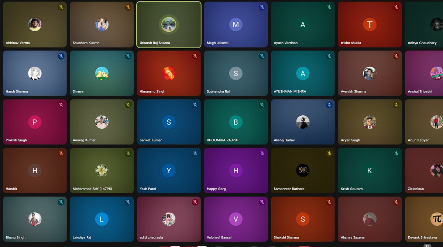Select Utkarsh Raj Saxena's highlighted avatar
443x247 pixels.
[x=169, y=25]
